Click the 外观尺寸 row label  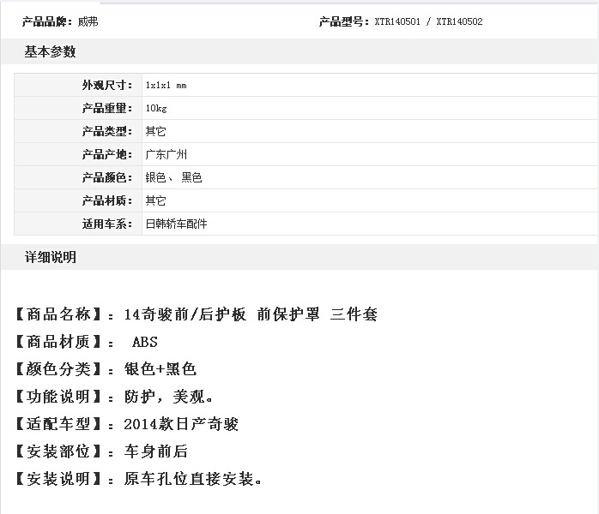coord(107,85)
